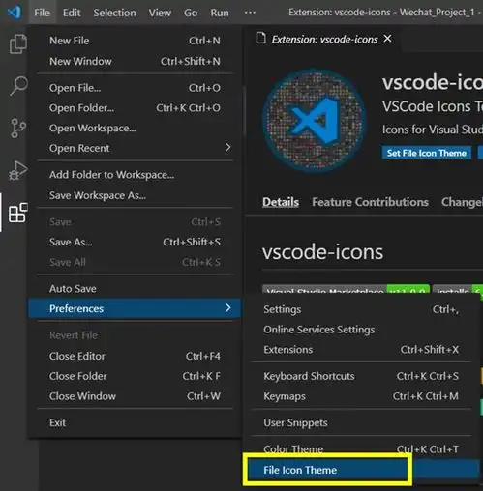Switch to the Details tab
483x491 pixels.
281,202
